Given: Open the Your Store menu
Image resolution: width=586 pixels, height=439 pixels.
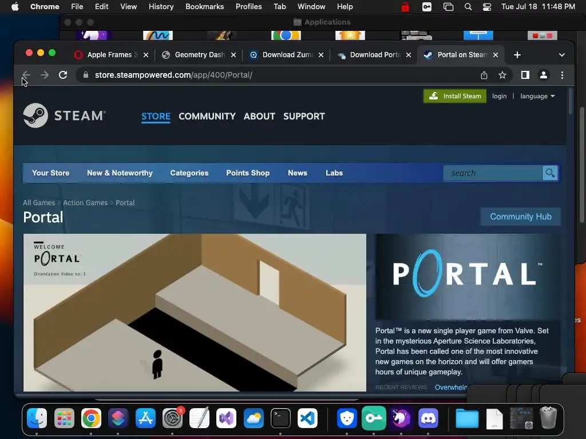Looking at the screenshot, I should (50, 173).
